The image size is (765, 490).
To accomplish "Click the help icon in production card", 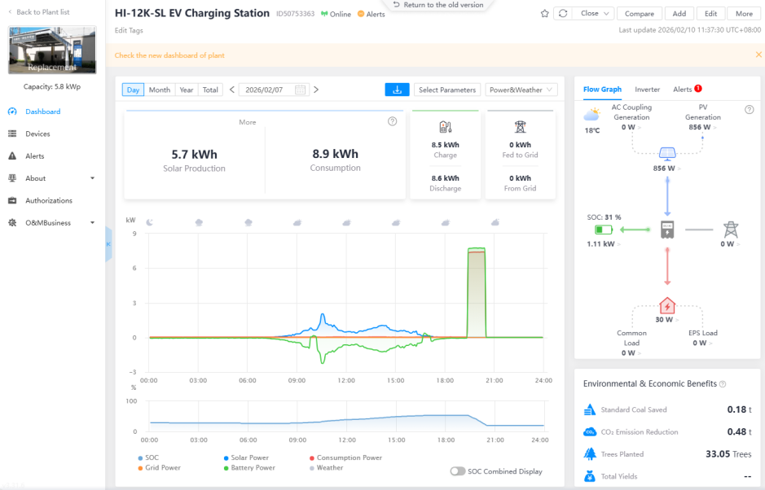I will (392, 121).
